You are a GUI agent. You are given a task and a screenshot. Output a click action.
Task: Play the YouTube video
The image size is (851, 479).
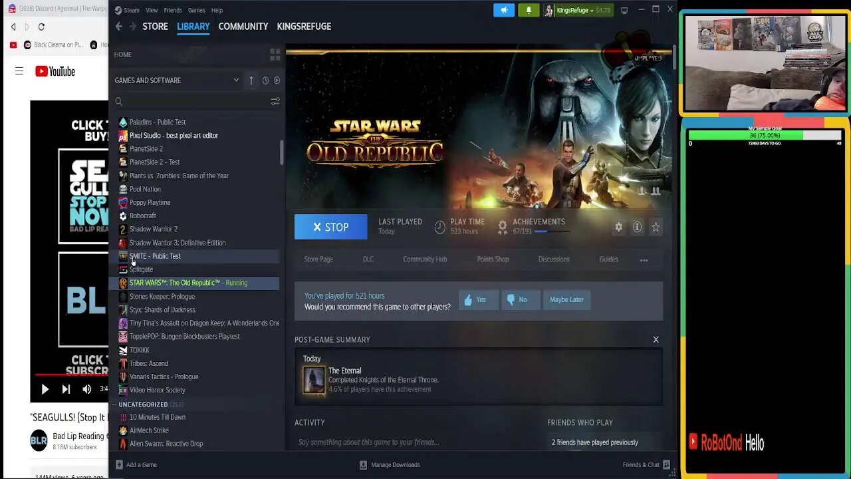(45, 389)
